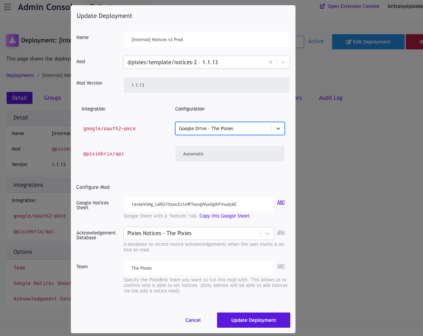423x336 pixels.
Task: Edit the Google Notices Sheet ID field
Action: 199,204
